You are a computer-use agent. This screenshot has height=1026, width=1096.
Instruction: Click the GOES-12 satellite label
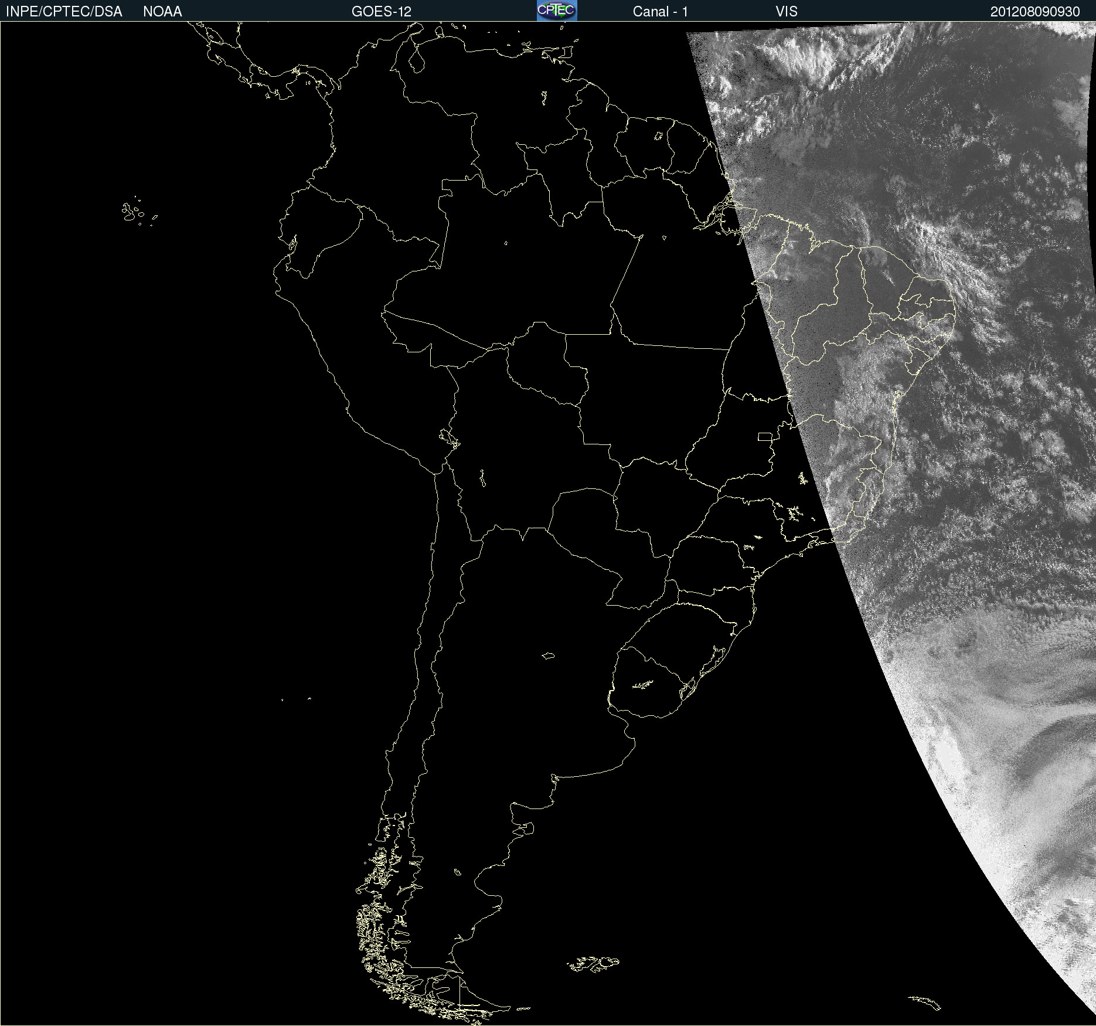(382, 12)
